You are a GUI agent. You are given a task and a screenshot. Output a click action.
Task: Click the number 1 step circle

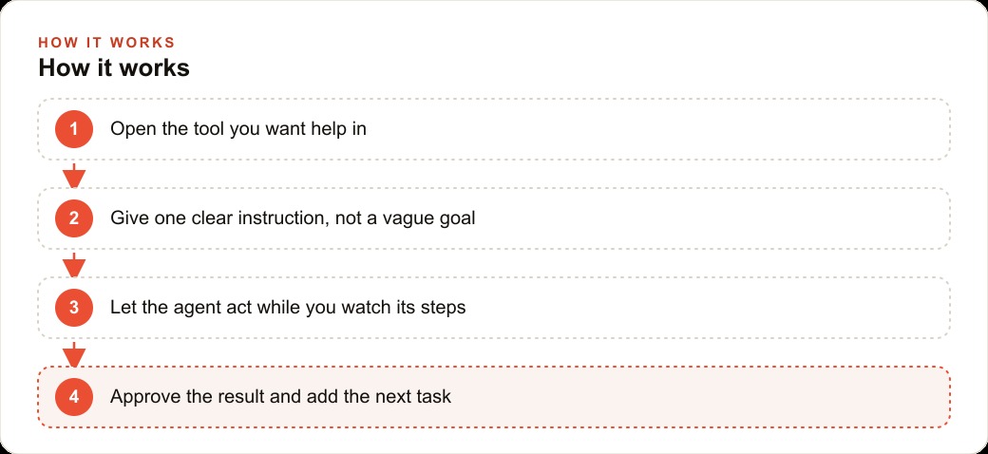74,129
